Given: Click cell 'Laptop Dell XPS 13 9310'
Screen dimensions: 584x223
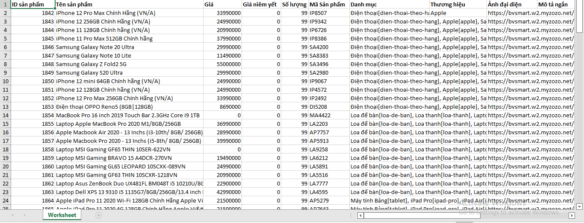Looking at the screenshot, I should click(x=129, y=192).
